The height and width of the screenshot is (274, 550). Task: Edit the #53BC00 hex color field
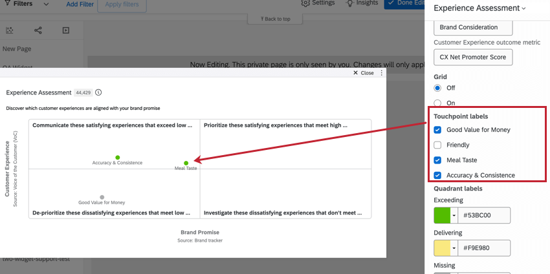click(x=484, y=215)
